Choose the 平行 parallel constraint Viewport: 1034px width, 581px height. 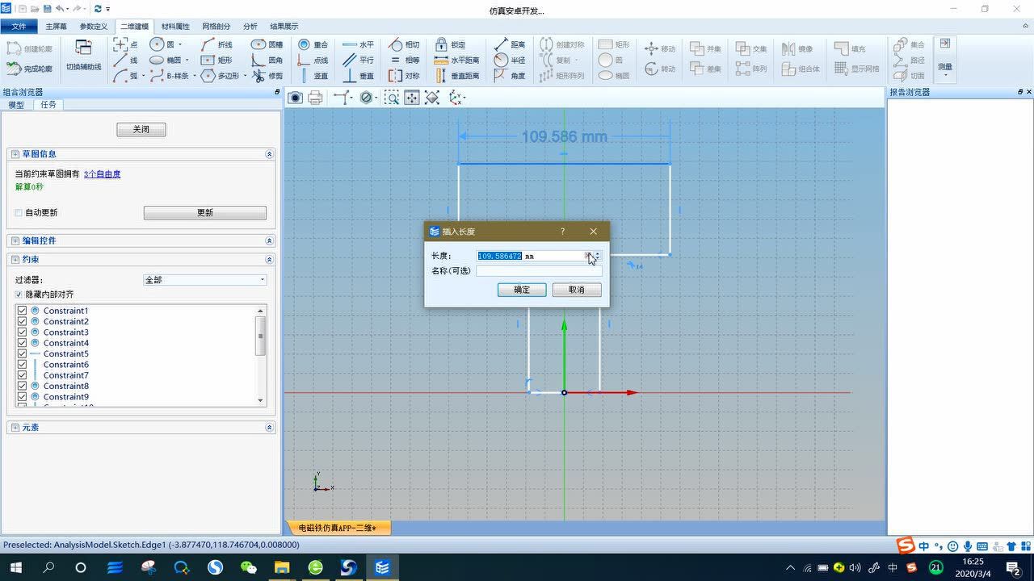pyautogui.click(x=358, y=61)
